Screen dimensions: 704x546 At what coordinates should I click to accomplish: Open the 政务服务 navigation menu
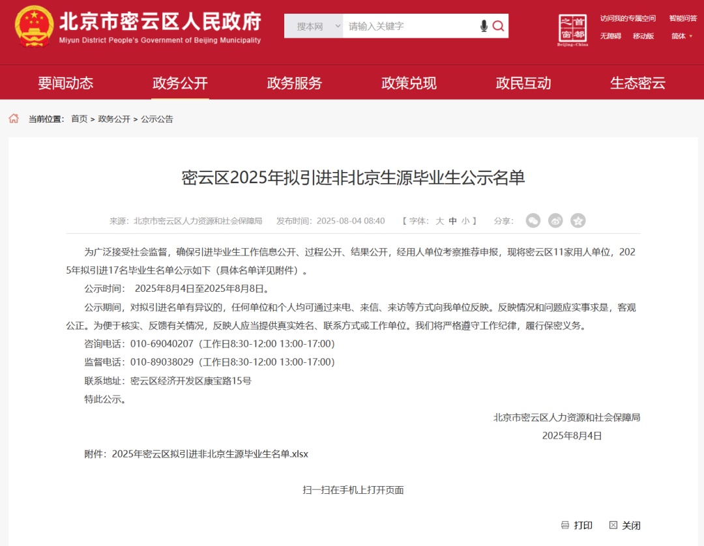tap(294, 83)
